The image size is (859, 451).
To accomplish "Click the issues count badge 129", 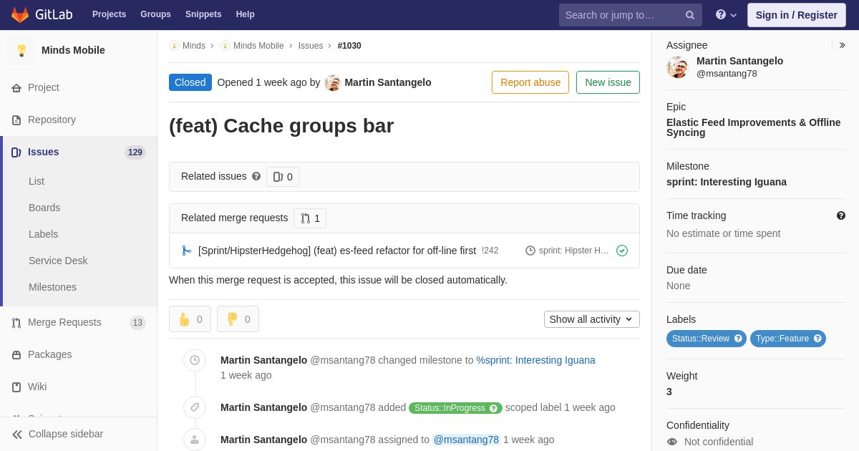I will [x=135, y=152].
